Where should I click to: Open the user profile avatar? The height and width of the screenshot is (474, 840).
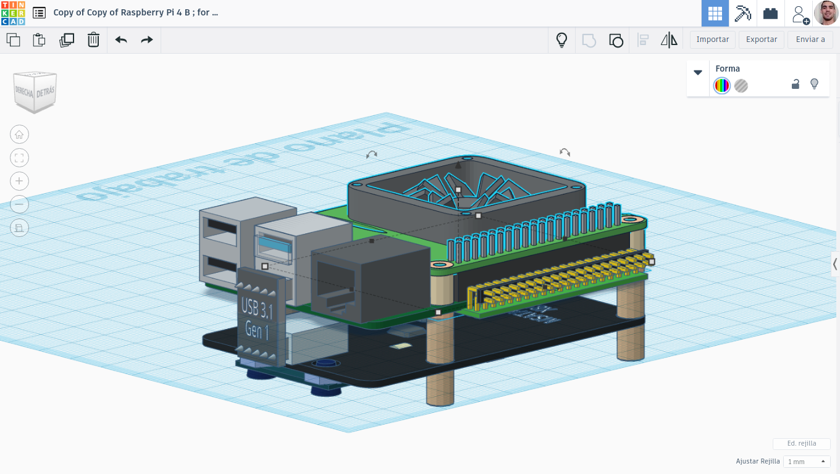(826, 13)
